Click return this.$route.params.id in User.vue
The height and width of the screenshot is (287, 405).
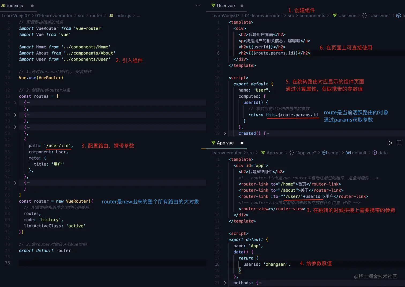click(x=283, y=115)
